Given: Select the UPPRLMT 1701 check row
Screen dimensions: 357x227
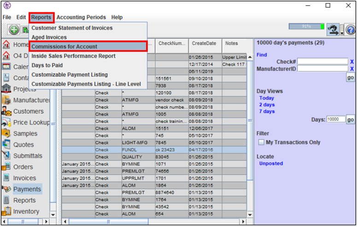Looking at the screenshot, I should [154, 178].
